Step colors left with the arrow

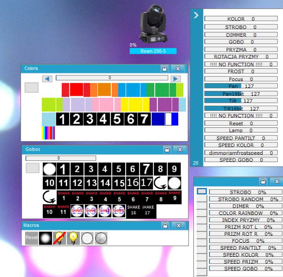click(47, 79)
